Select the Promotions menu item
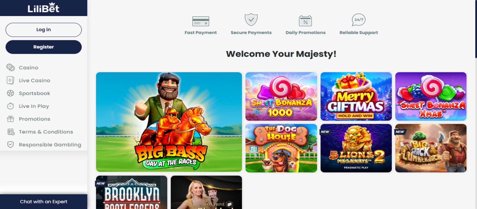 pyautogui.click(x=35, y=119)
